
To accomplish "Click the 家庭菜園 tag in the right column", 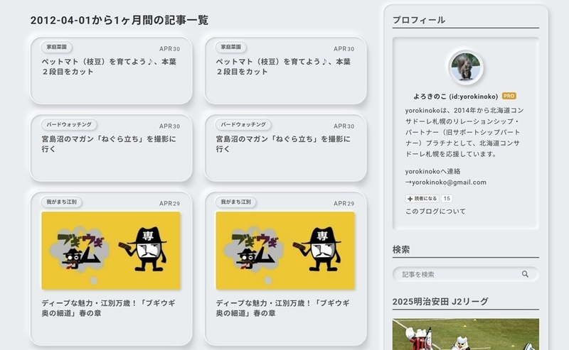I will pos(230,47).
